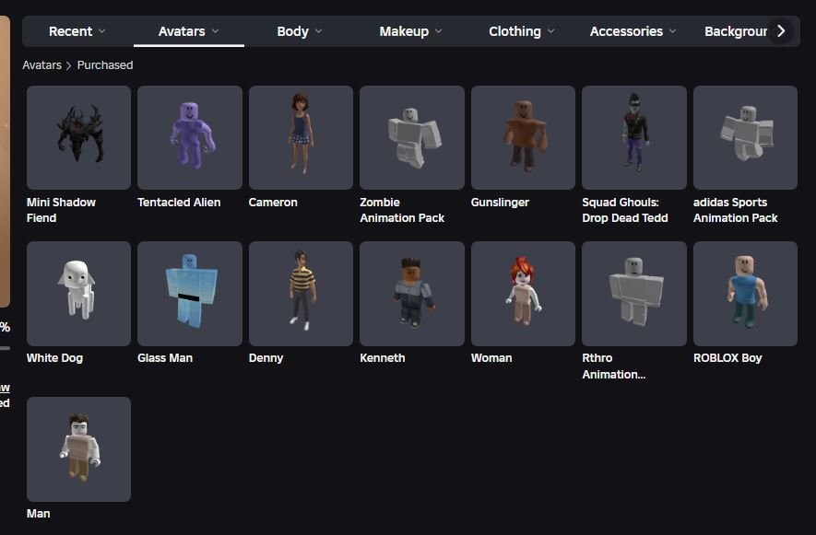Expand the Avatars dropdown chevron
Screen dimensions: 816x535
pyautogui.click(x=215, y=31)
